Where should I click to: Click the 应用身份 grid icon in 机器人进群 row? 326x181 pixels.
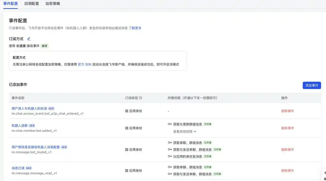tap(126, 128)
